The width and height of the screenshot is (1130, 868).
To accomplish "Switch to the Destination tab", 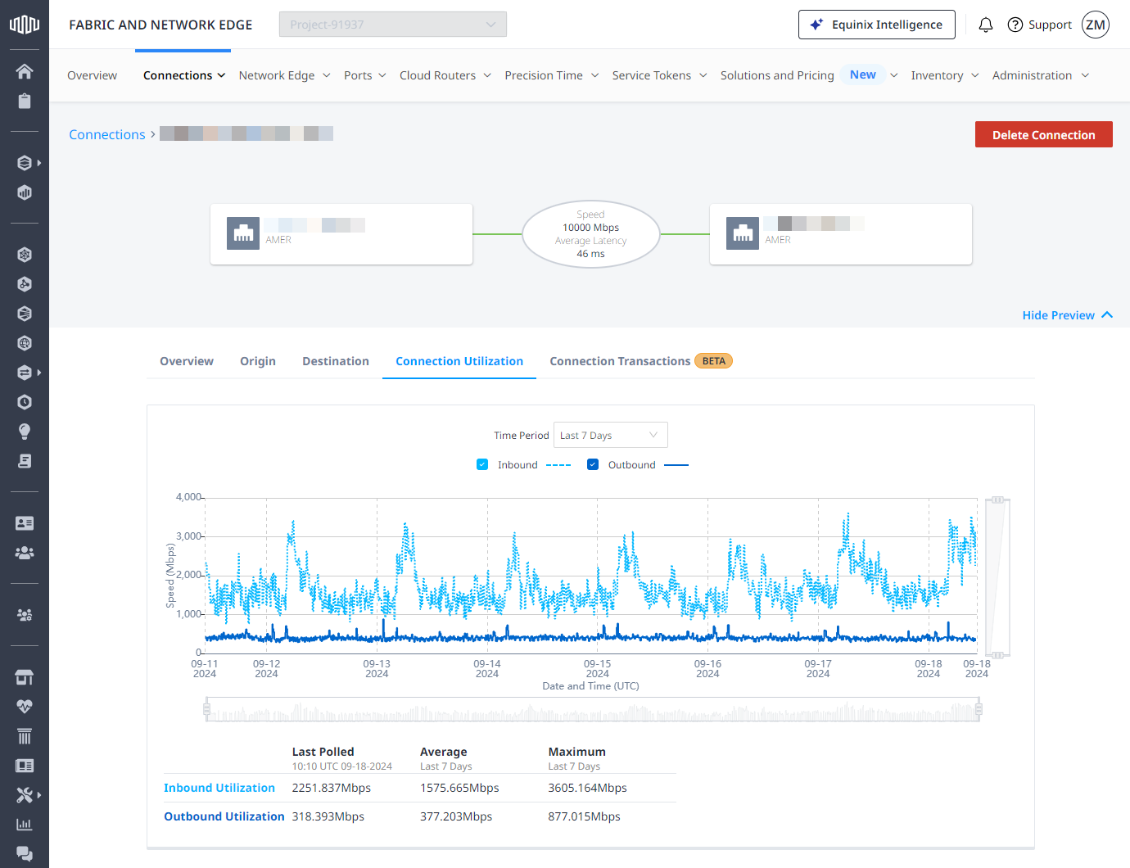I will coord(336,361).
